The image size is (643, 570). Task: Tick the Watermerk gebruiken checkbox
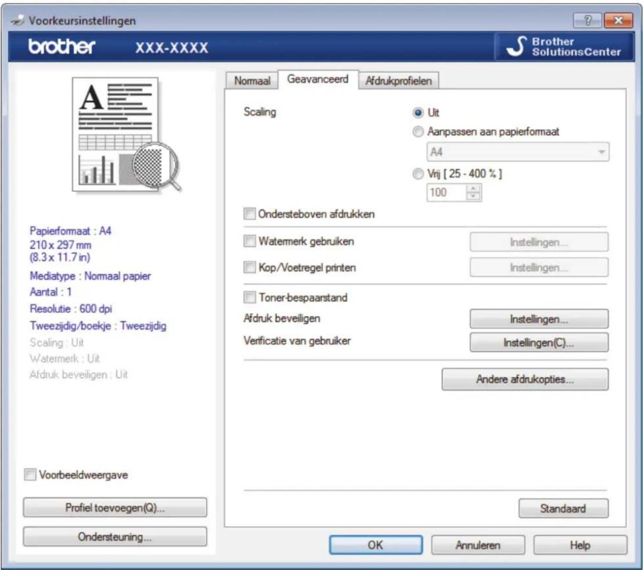[249, 241]
